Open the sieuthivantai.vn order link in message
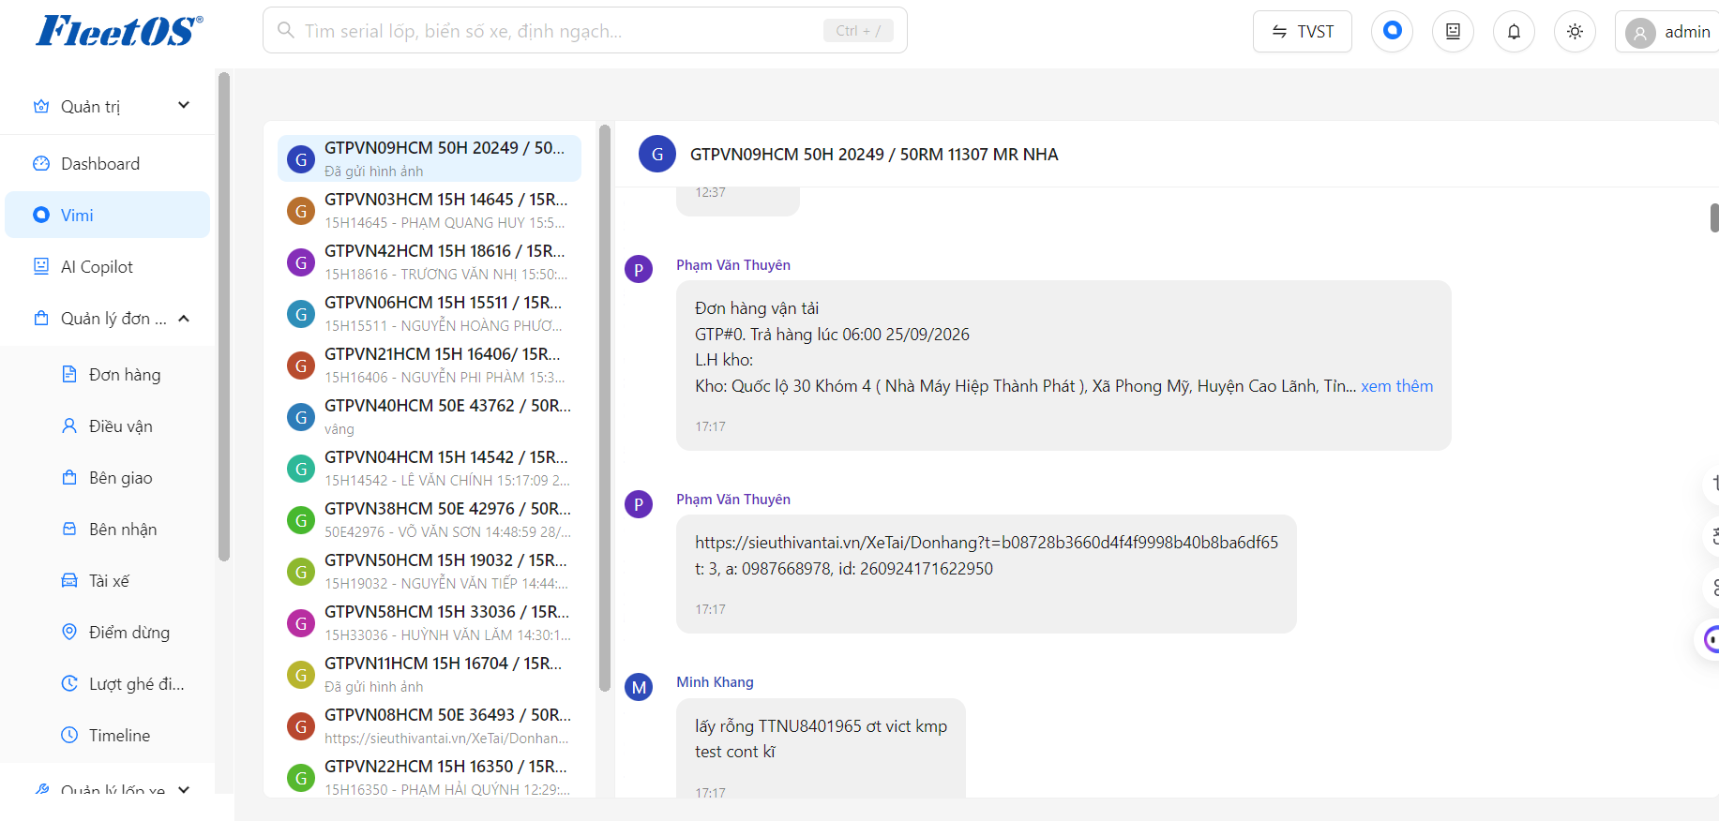Viewport: 1719px width, 821px height. (x=987, y=542)
